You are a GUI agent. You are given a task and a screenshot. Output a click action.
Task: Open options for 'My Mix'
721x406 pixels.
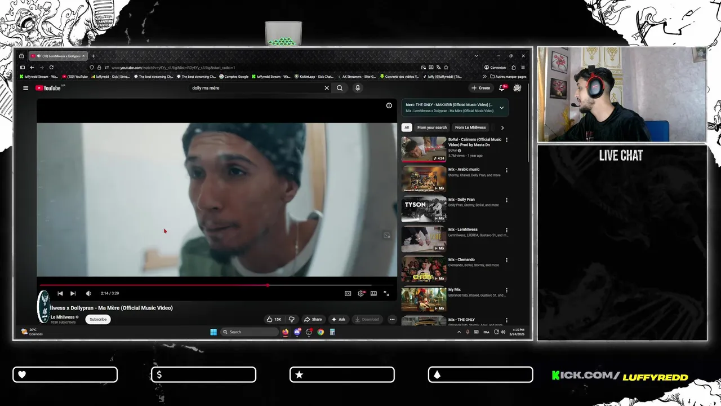point(506,290)
